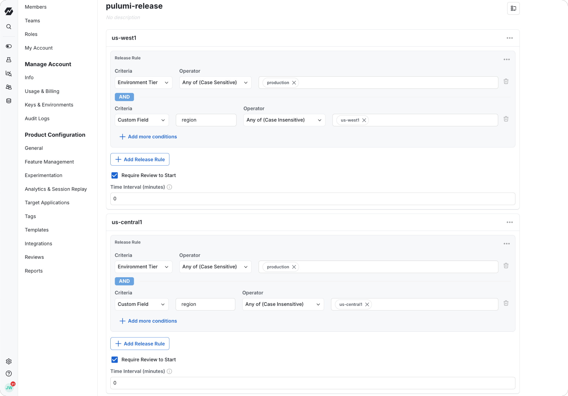
Task: Expand Custom Field dropdown in us-central1
Action: (x=141, y=304)
